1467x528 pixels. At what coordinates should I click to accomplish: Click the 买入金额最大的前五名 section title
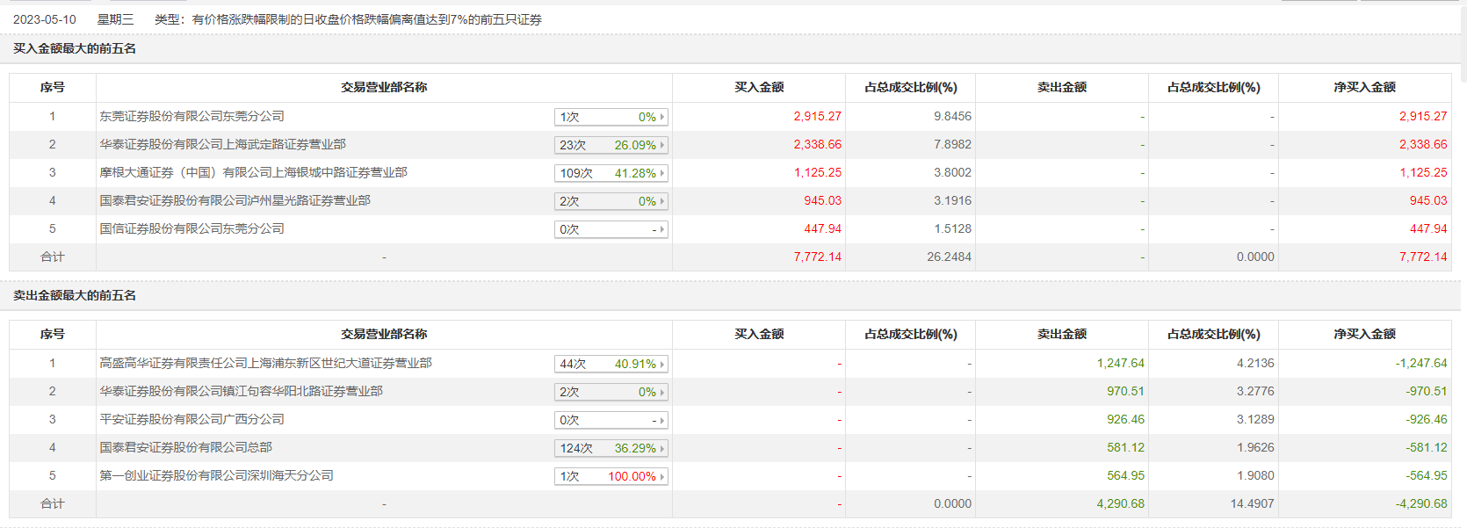tap(75, 48)
